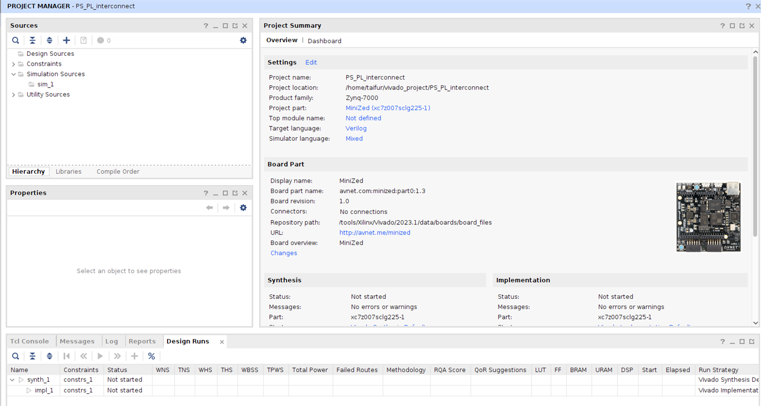
Task: Open the avnet.me/minized URL link
Action: click(x=375, y=233)
